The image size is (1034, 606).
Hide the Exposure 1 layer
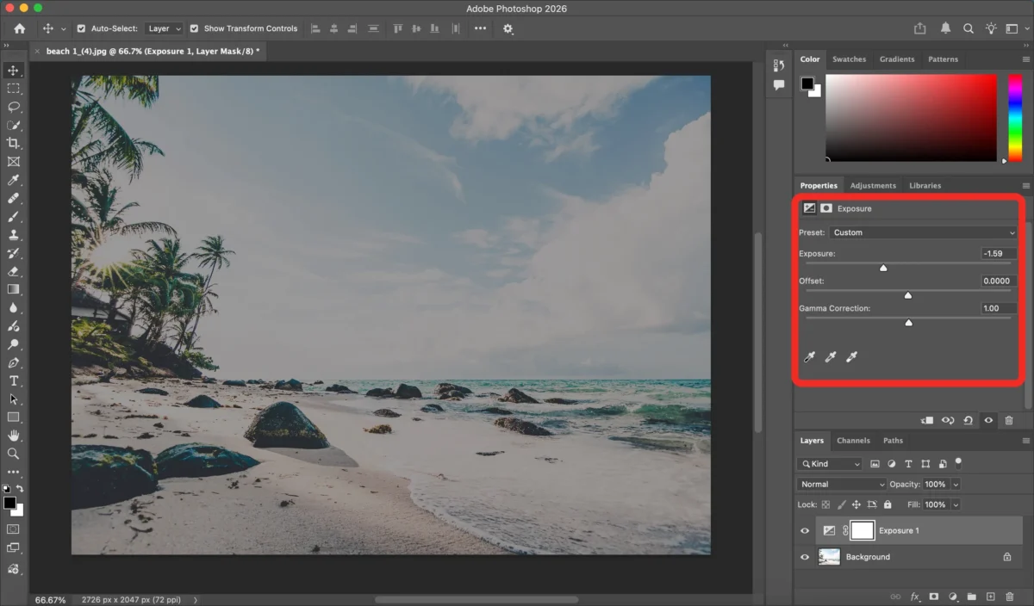(805, 531)
